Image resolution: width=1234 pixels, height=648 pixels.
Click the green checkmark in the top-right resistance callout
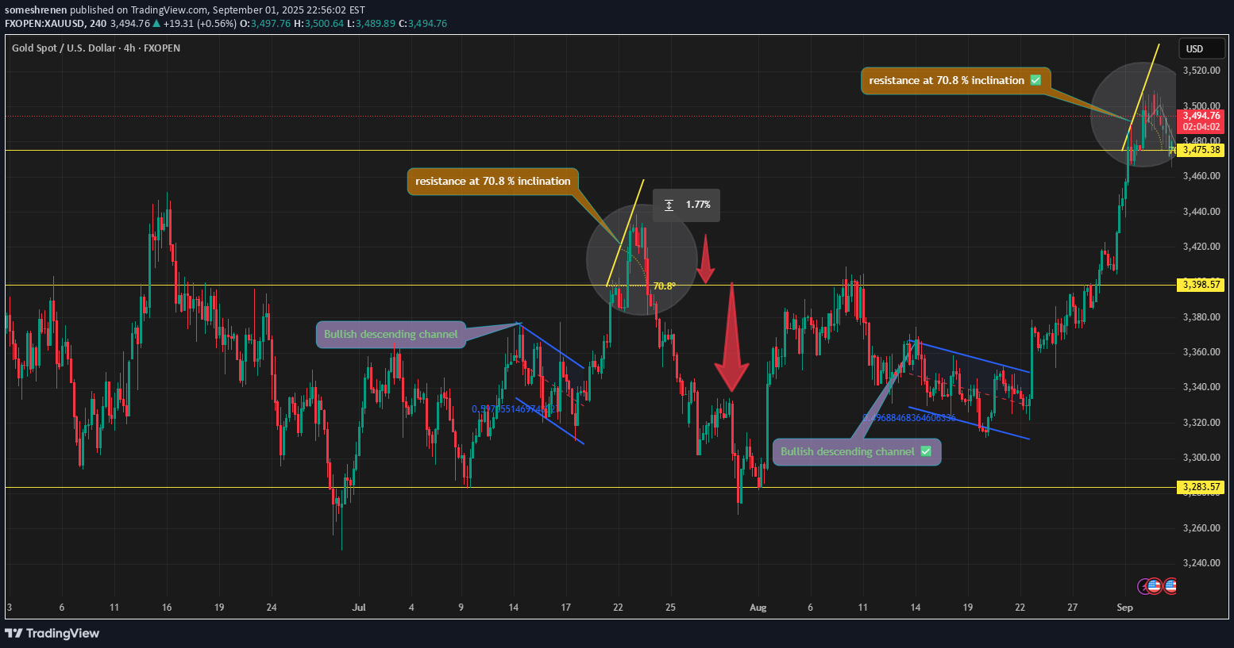1035,80
